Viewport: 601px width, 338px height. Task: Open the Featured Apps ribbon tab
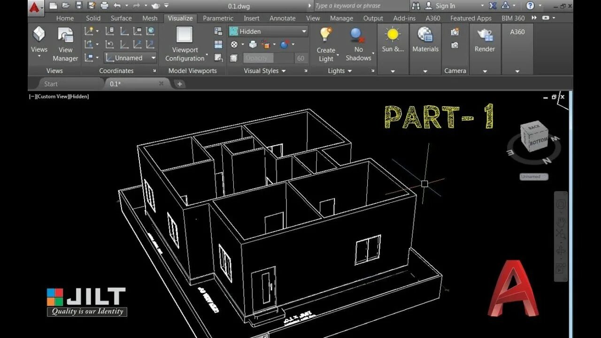click(470, 18)
